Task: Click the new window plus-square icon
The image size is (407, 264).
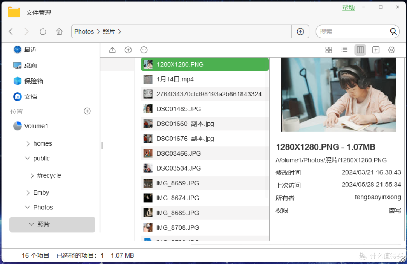Action: 376,50
